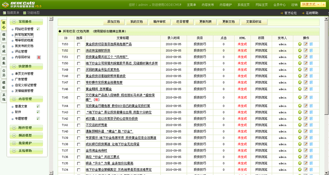Click blue document icon in row 7144
The height and width of the screenshot is (175, 329).
click(311, 106)
